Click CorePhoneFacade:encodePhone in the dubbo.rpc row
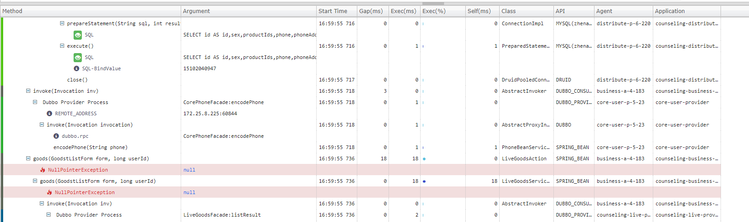 pyautogui.click(x=223, y=136)
